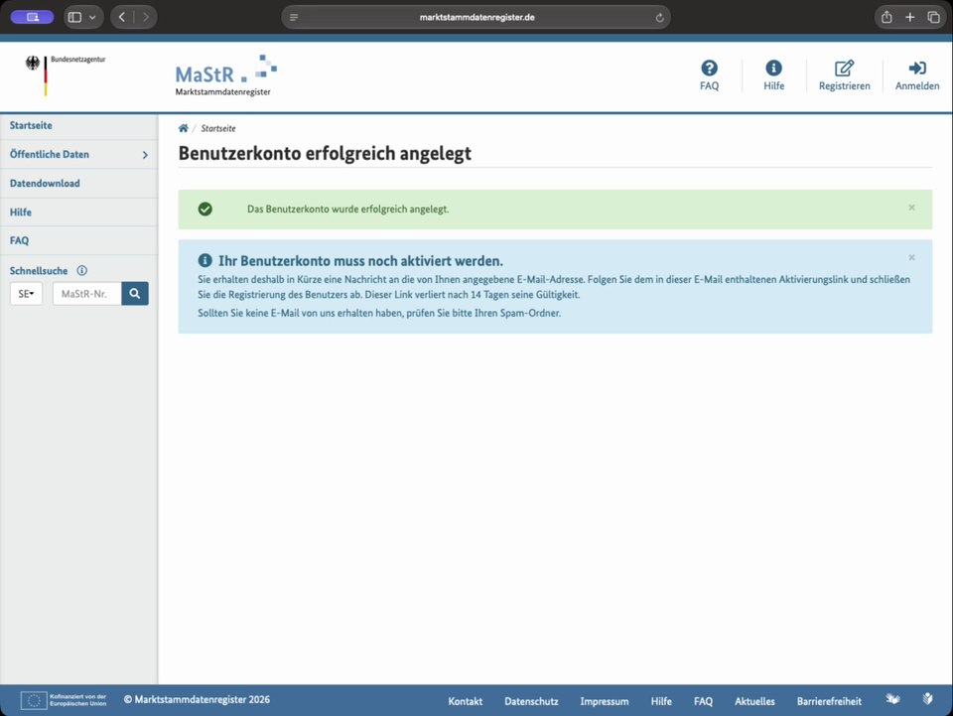Open the easy language icon at the footer's end
Viewport: 953px width, 716px height.
click(x=927, y=699)
